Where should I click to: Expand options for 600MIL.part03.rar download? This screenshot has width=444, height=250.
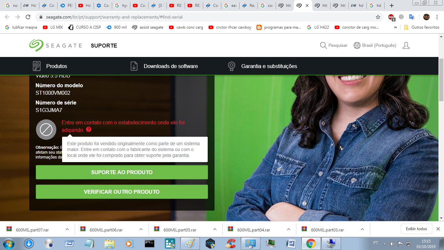pyautogui.click(x=362, y=229)
